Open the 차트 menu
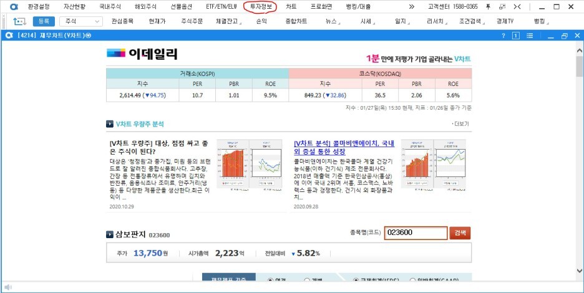 click(x=291, y=7)
